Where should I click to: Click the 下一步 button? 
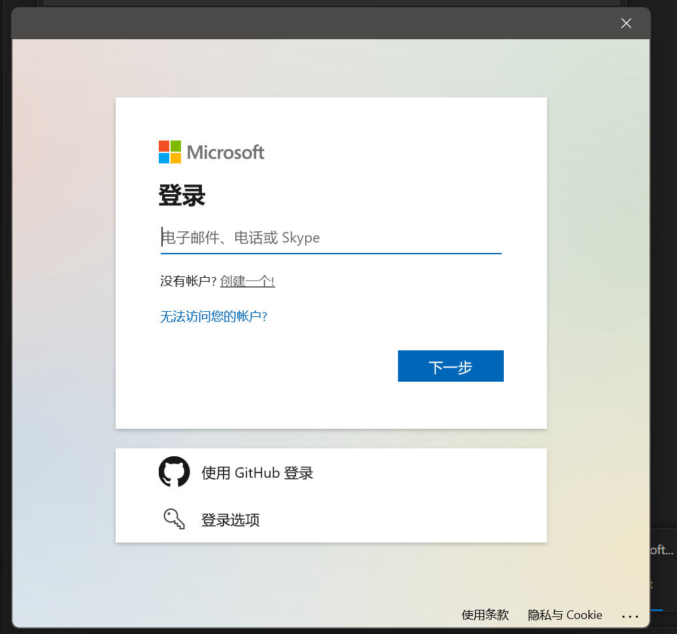[x=451, y=366]
